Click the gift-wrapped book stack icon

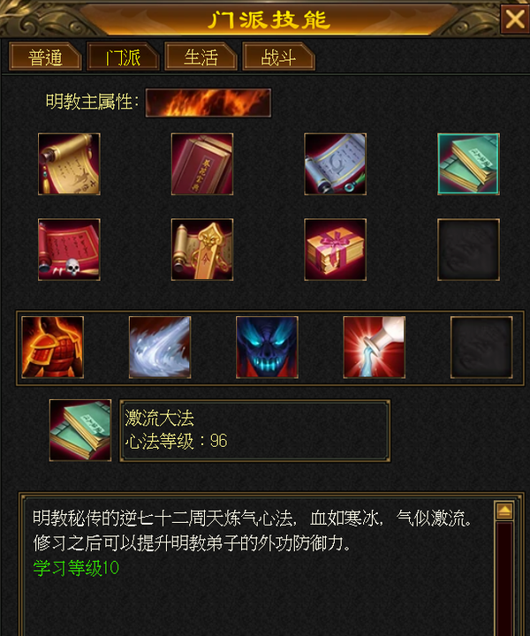click(335, 249)
